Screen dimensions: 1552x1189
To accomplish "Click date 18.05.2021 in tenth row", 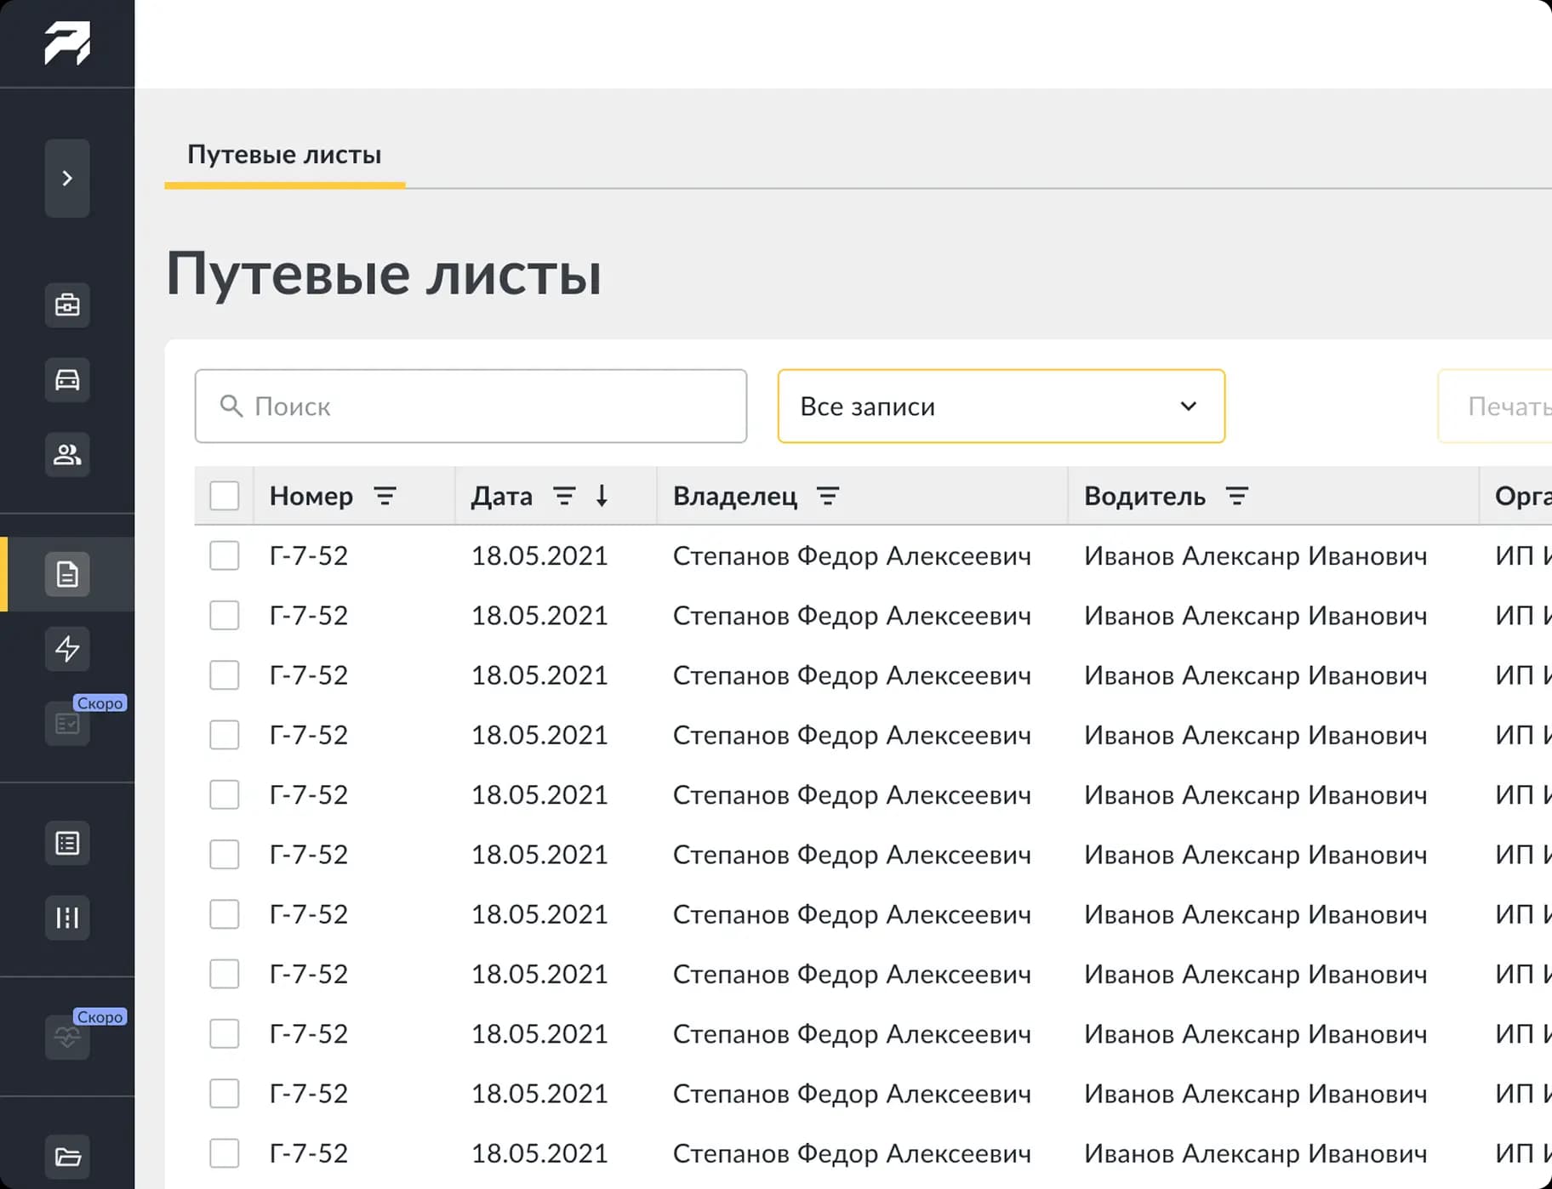I will click(x=539, y=1093).
